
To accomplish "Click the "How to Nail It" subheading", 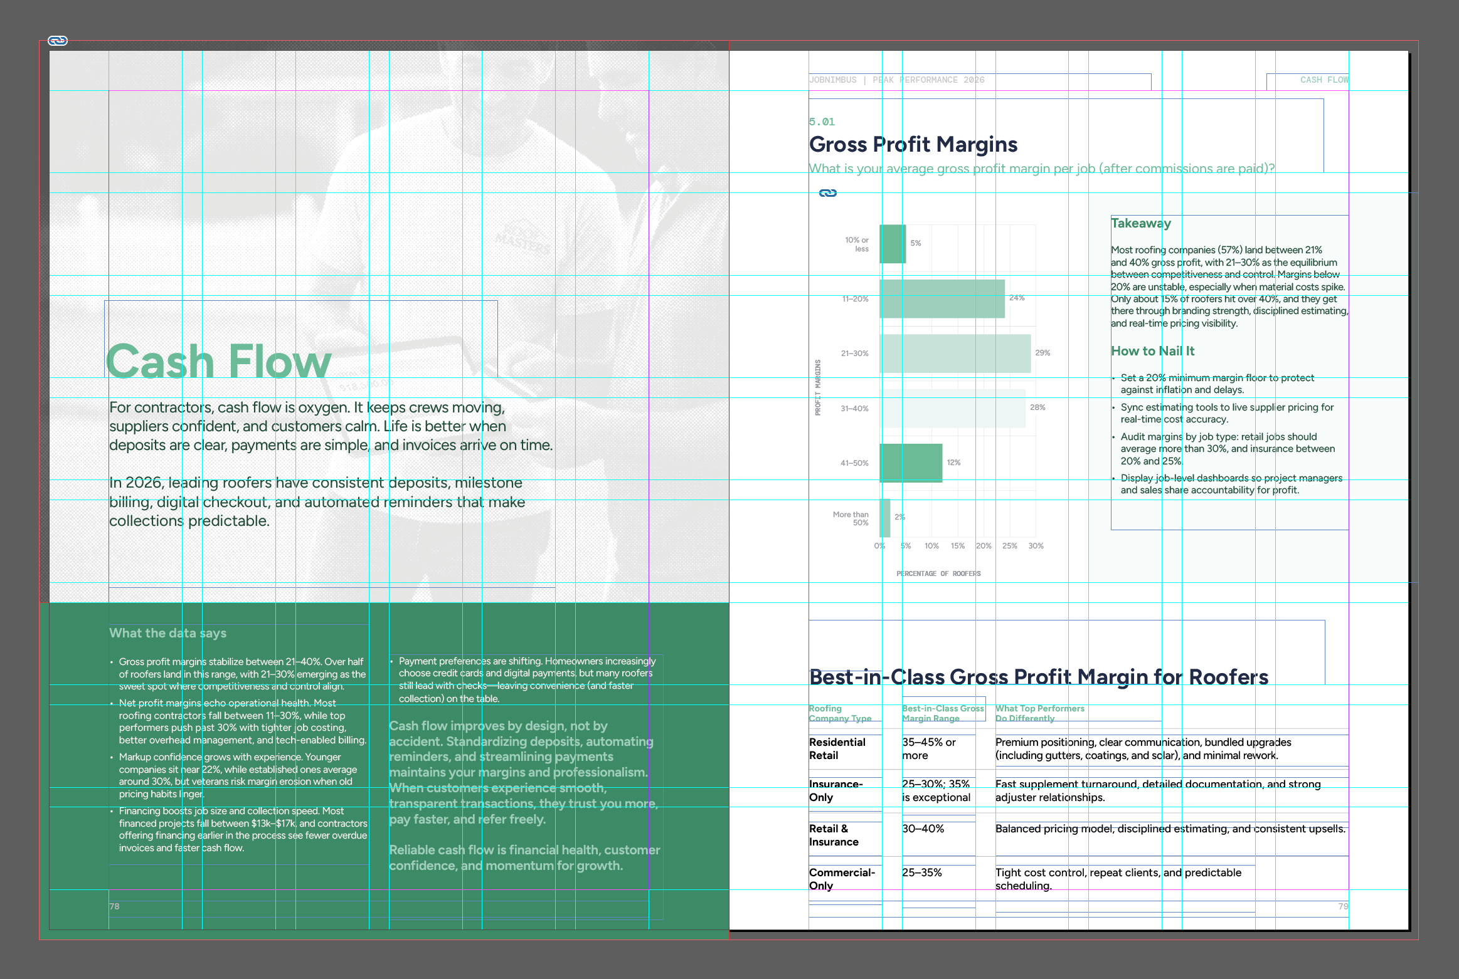I will tap(1152, 351).
